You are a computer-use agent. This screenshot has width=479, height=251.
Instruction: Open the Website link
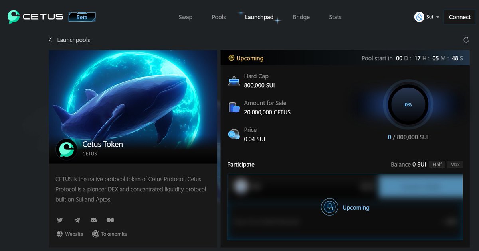click(74, 234)
